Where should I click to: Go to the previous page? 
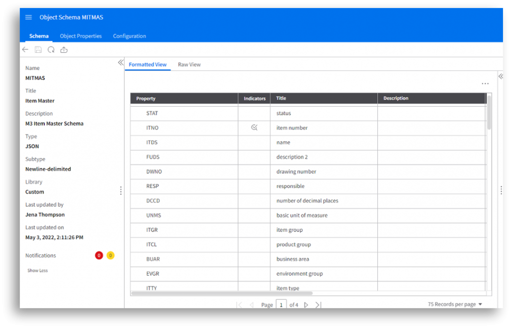(x=252, y=305)
